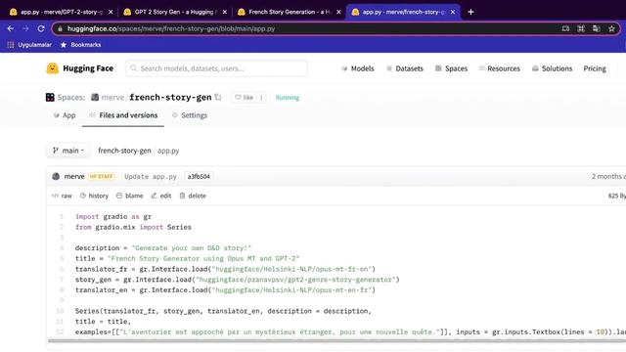Click the horizontal scrollbar below the code
This screenshot has width=626, height=352.
[336, 340]
